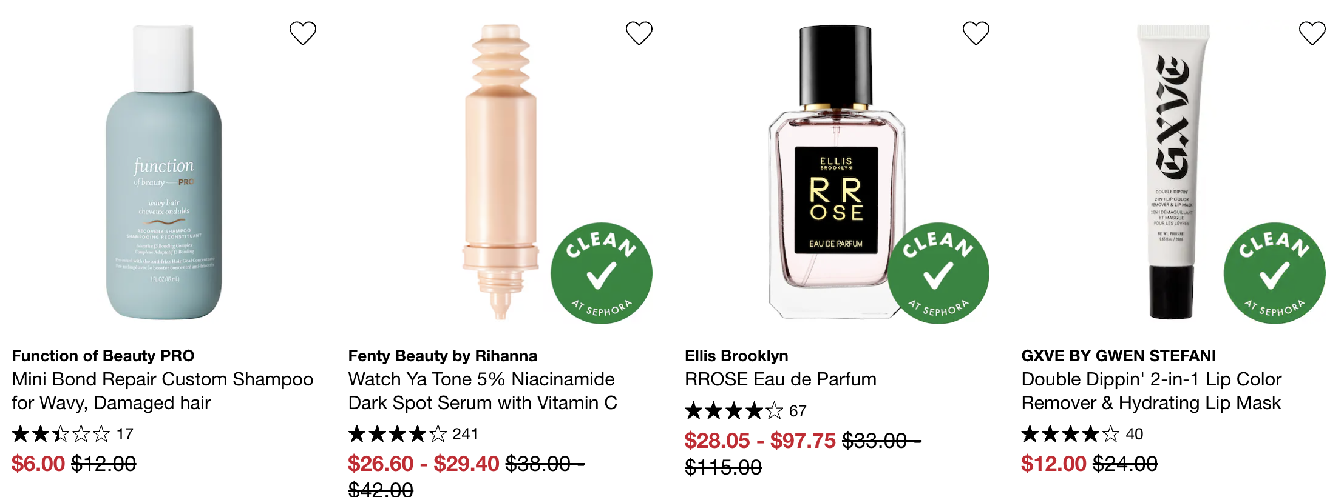1327x497 pixels.
Task: Click Clean at Sephora badge on GXVE product
Action: click(1275, 273)
